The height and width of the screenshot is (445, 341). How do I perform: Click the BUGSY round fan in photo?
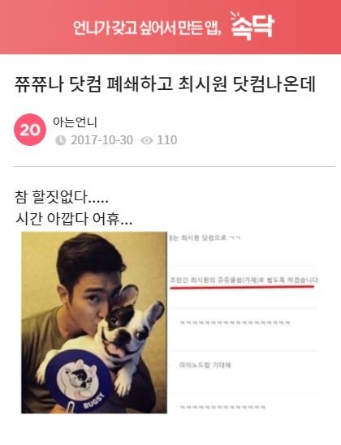[x=78, y=381]
